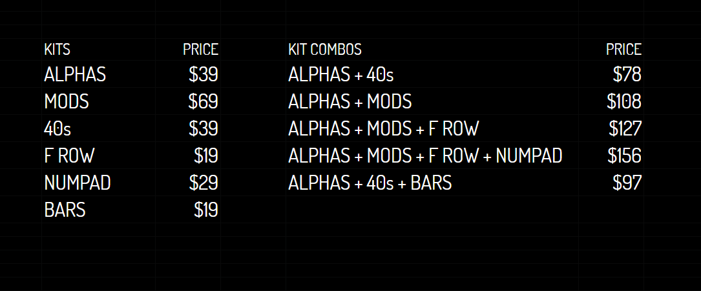Select the $97 combo price cell
This screenshot has width=701, height=291.
627,183
